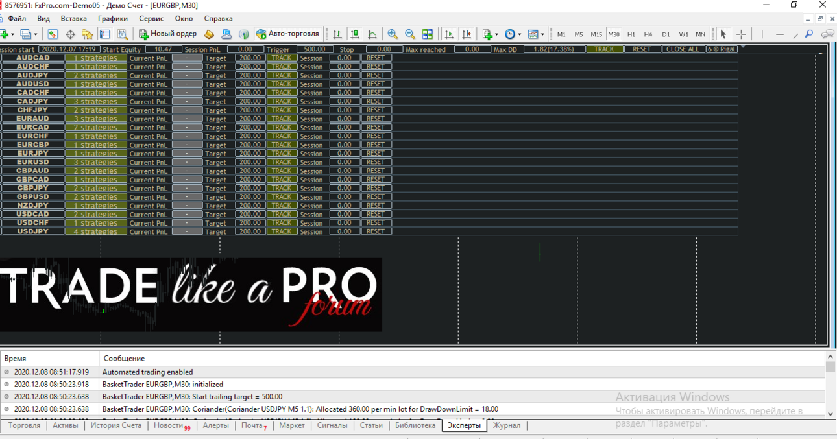Open the Файл menu

[x=17, y=19]
